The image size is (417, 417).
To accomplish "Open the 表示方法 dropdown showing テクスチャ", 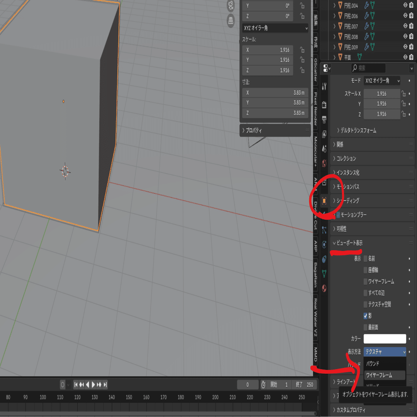I will 385,352.
